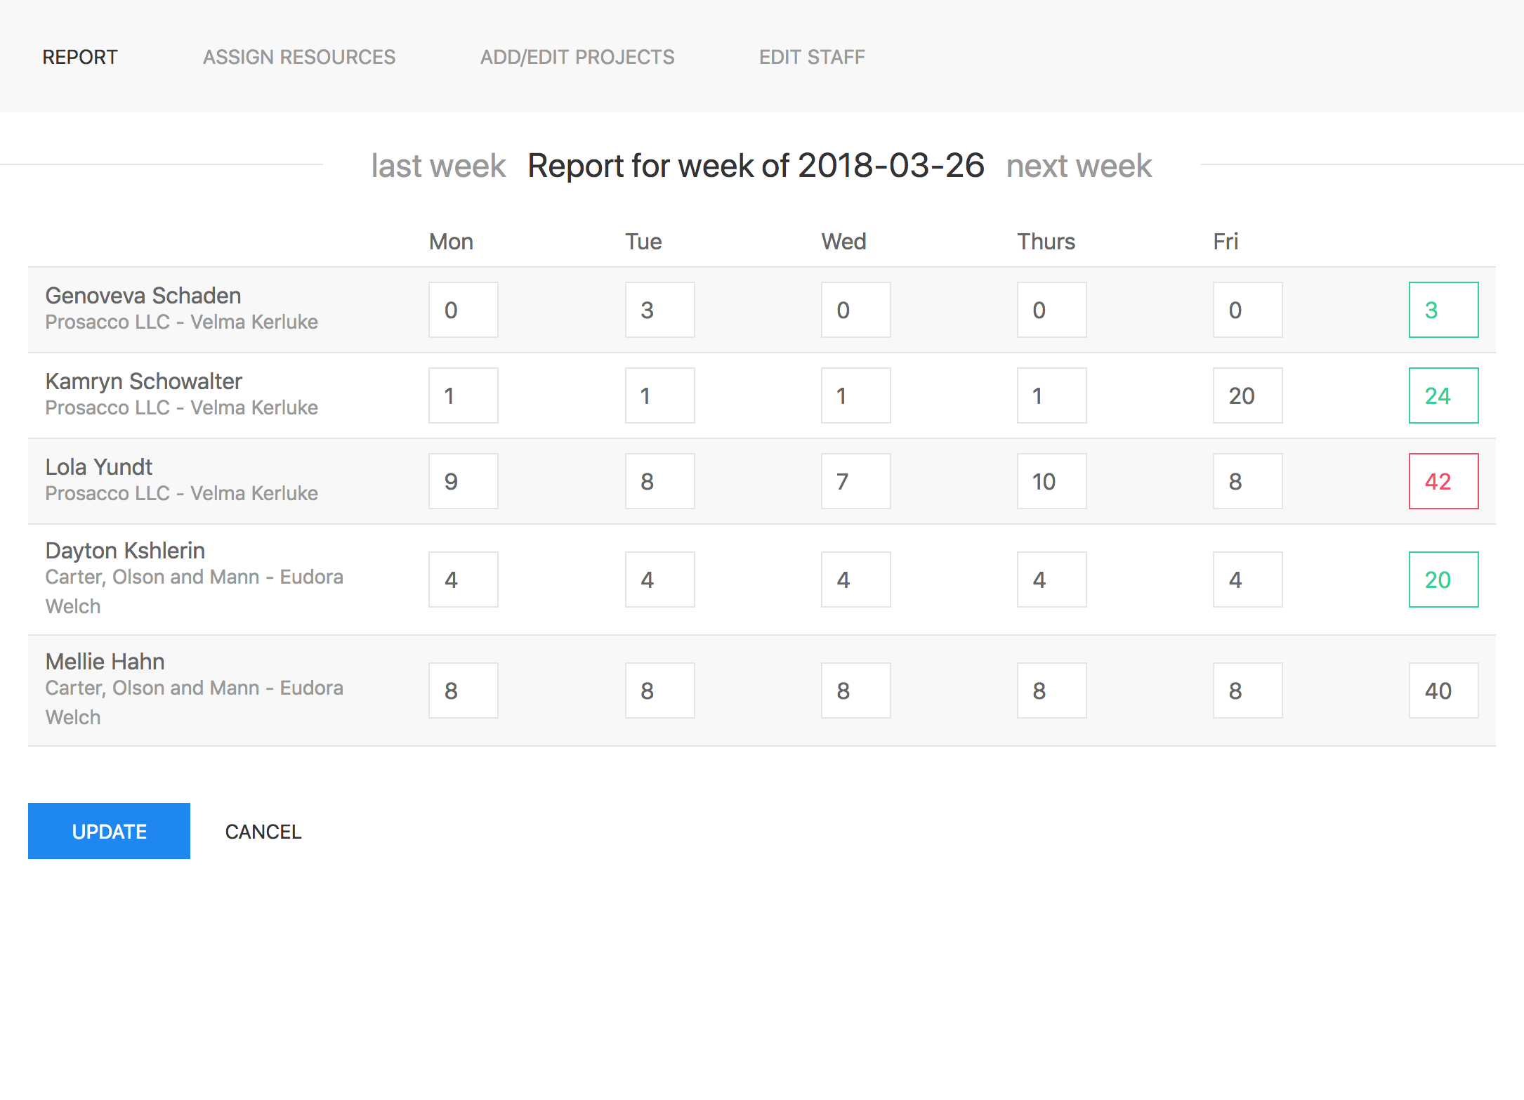Click the Tue column header
Image resolution: width=1524 pixels, height=1100 pixels.
point(643,242)
